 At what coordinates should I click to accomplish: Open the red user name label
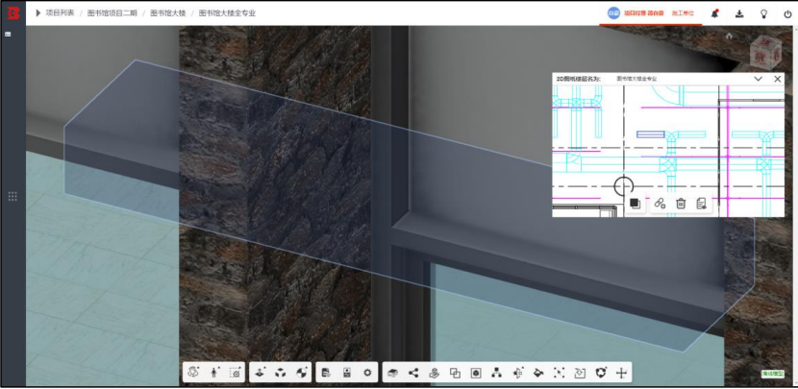[644, 13]
